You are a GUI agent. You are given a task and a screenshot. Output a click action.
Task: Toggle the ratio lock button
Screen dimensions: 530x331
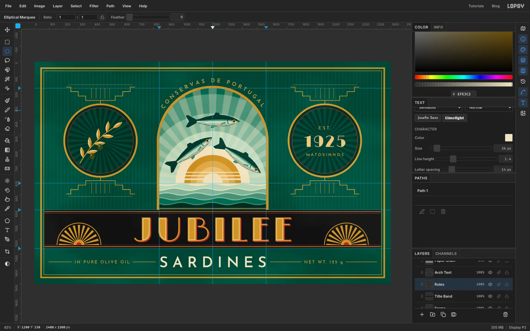click(102, 17)
